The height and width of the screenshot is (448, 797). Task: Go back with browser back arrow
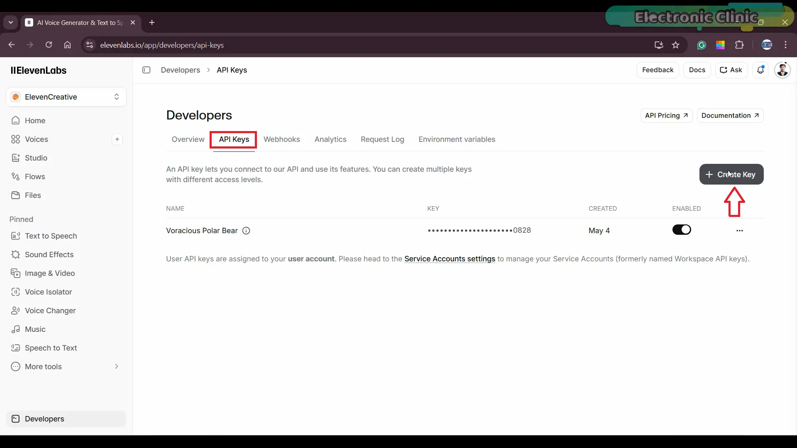tap(12, 45)
